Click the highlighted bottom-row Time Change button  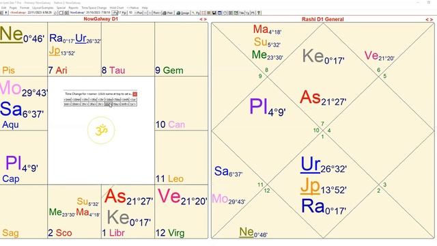pyautogui.click(x=109, y=104)
